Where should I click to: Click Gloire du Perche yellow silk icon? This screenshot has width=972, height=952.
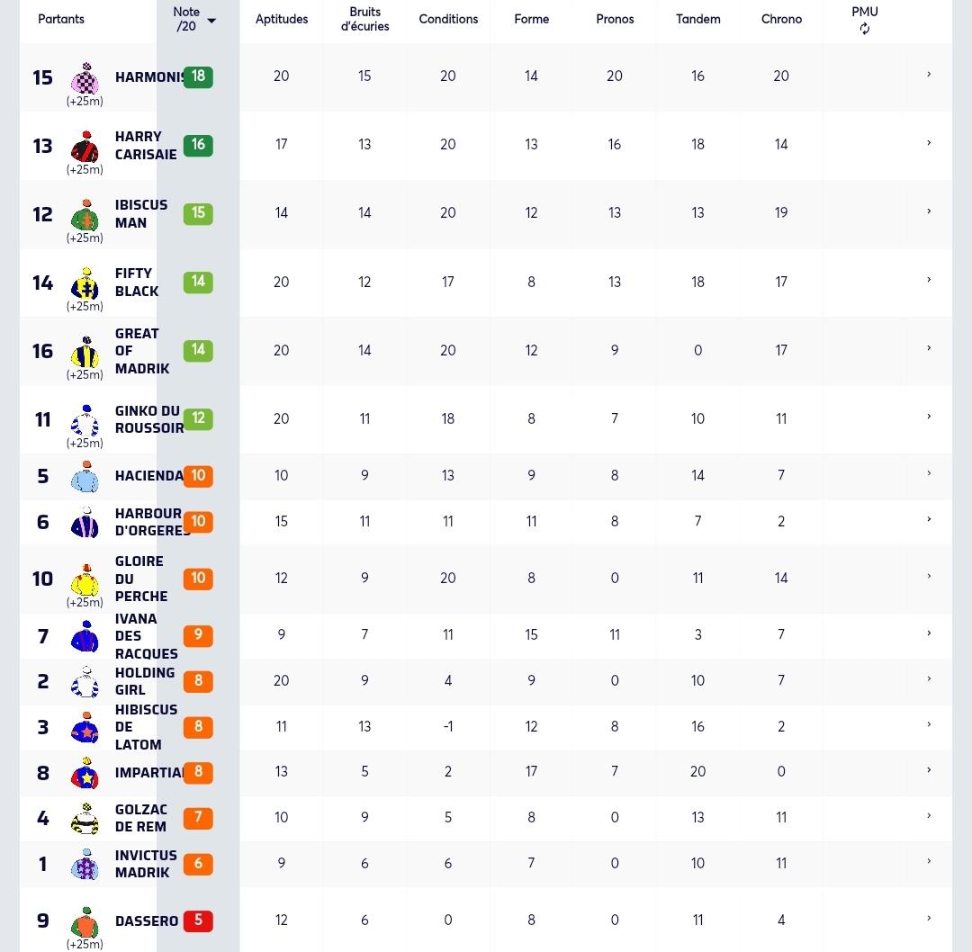pos(85,579)
